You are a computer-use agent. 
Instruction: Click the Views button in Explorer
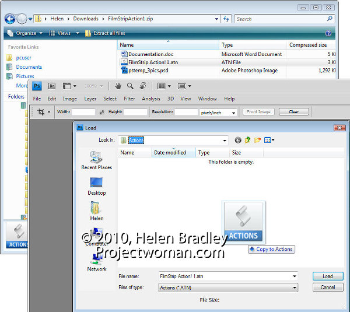[x=60, y=33]
